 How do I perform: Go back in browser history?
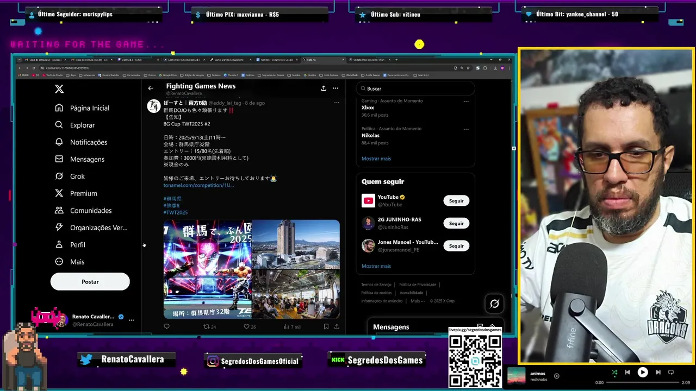20,68
